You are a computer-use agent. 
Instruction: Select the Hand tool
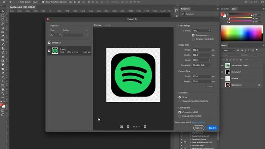(3, 89)
